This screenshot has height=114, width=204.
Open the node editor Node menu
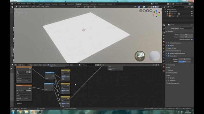point(44,65)
